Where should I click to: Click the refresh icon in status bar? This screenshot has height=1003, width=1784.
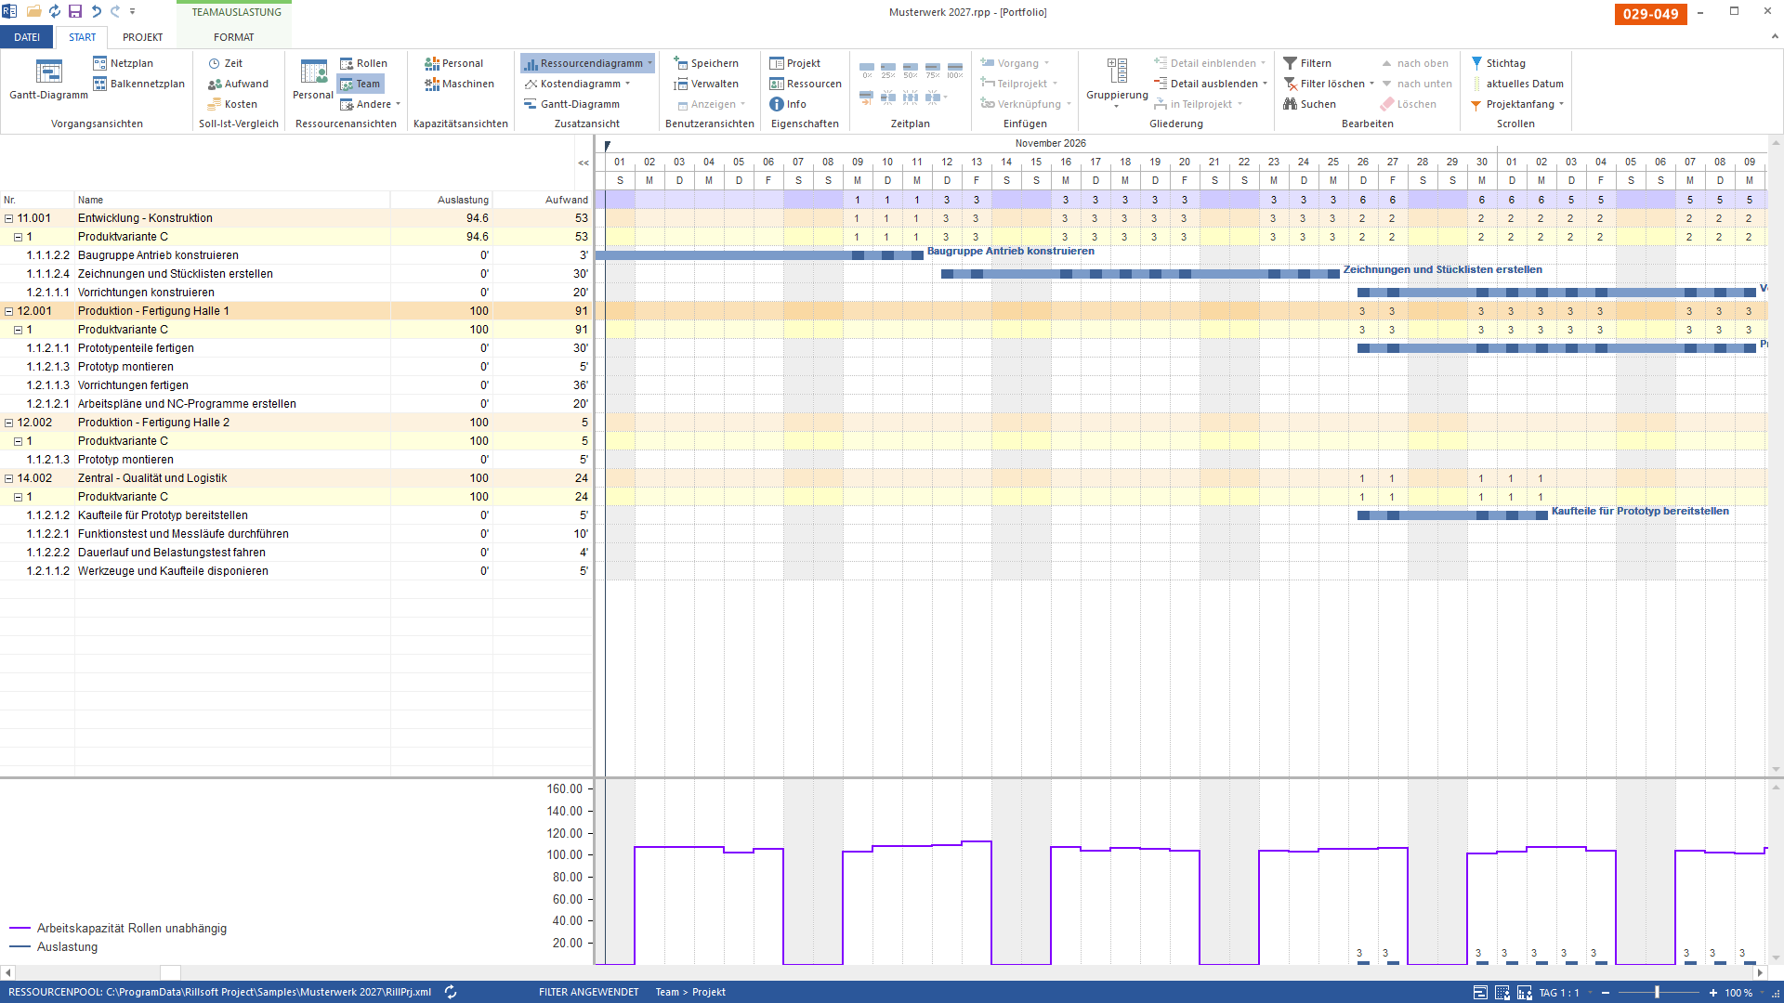pos(451,992)
